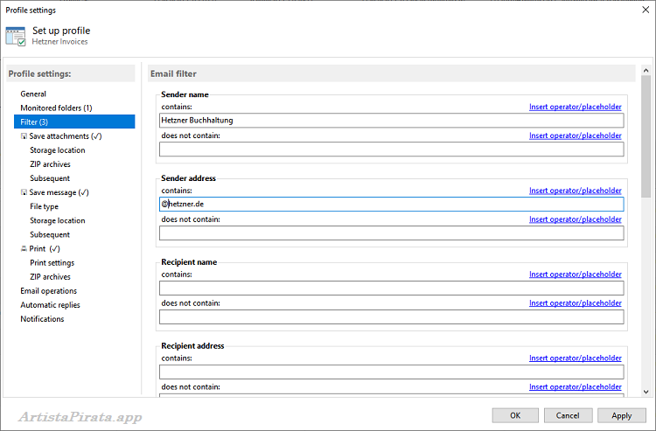Go to Automatic replies section

(x=50, y=304)
